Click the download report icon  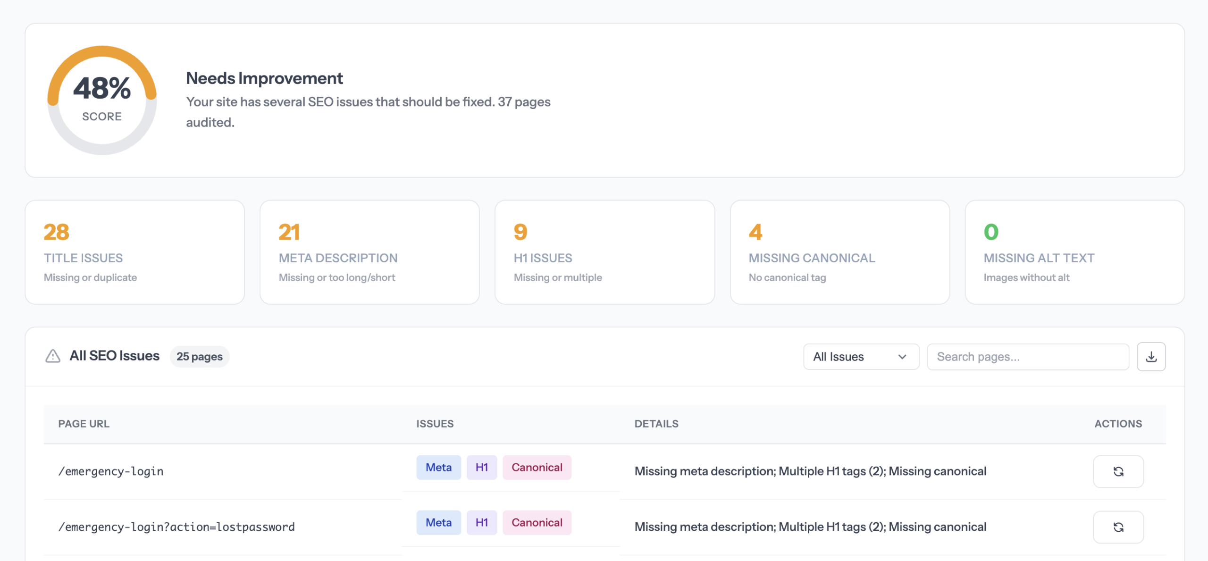tap(1151, 356)
